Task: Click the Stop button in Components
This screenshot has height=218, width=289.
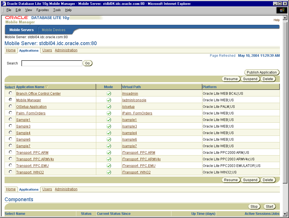Action: click(x=254, y=207)
